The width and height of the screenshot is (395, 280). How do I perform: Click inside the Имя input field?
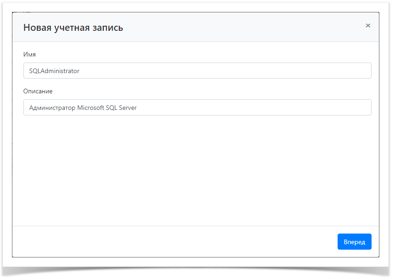click(x=197, y=70)
